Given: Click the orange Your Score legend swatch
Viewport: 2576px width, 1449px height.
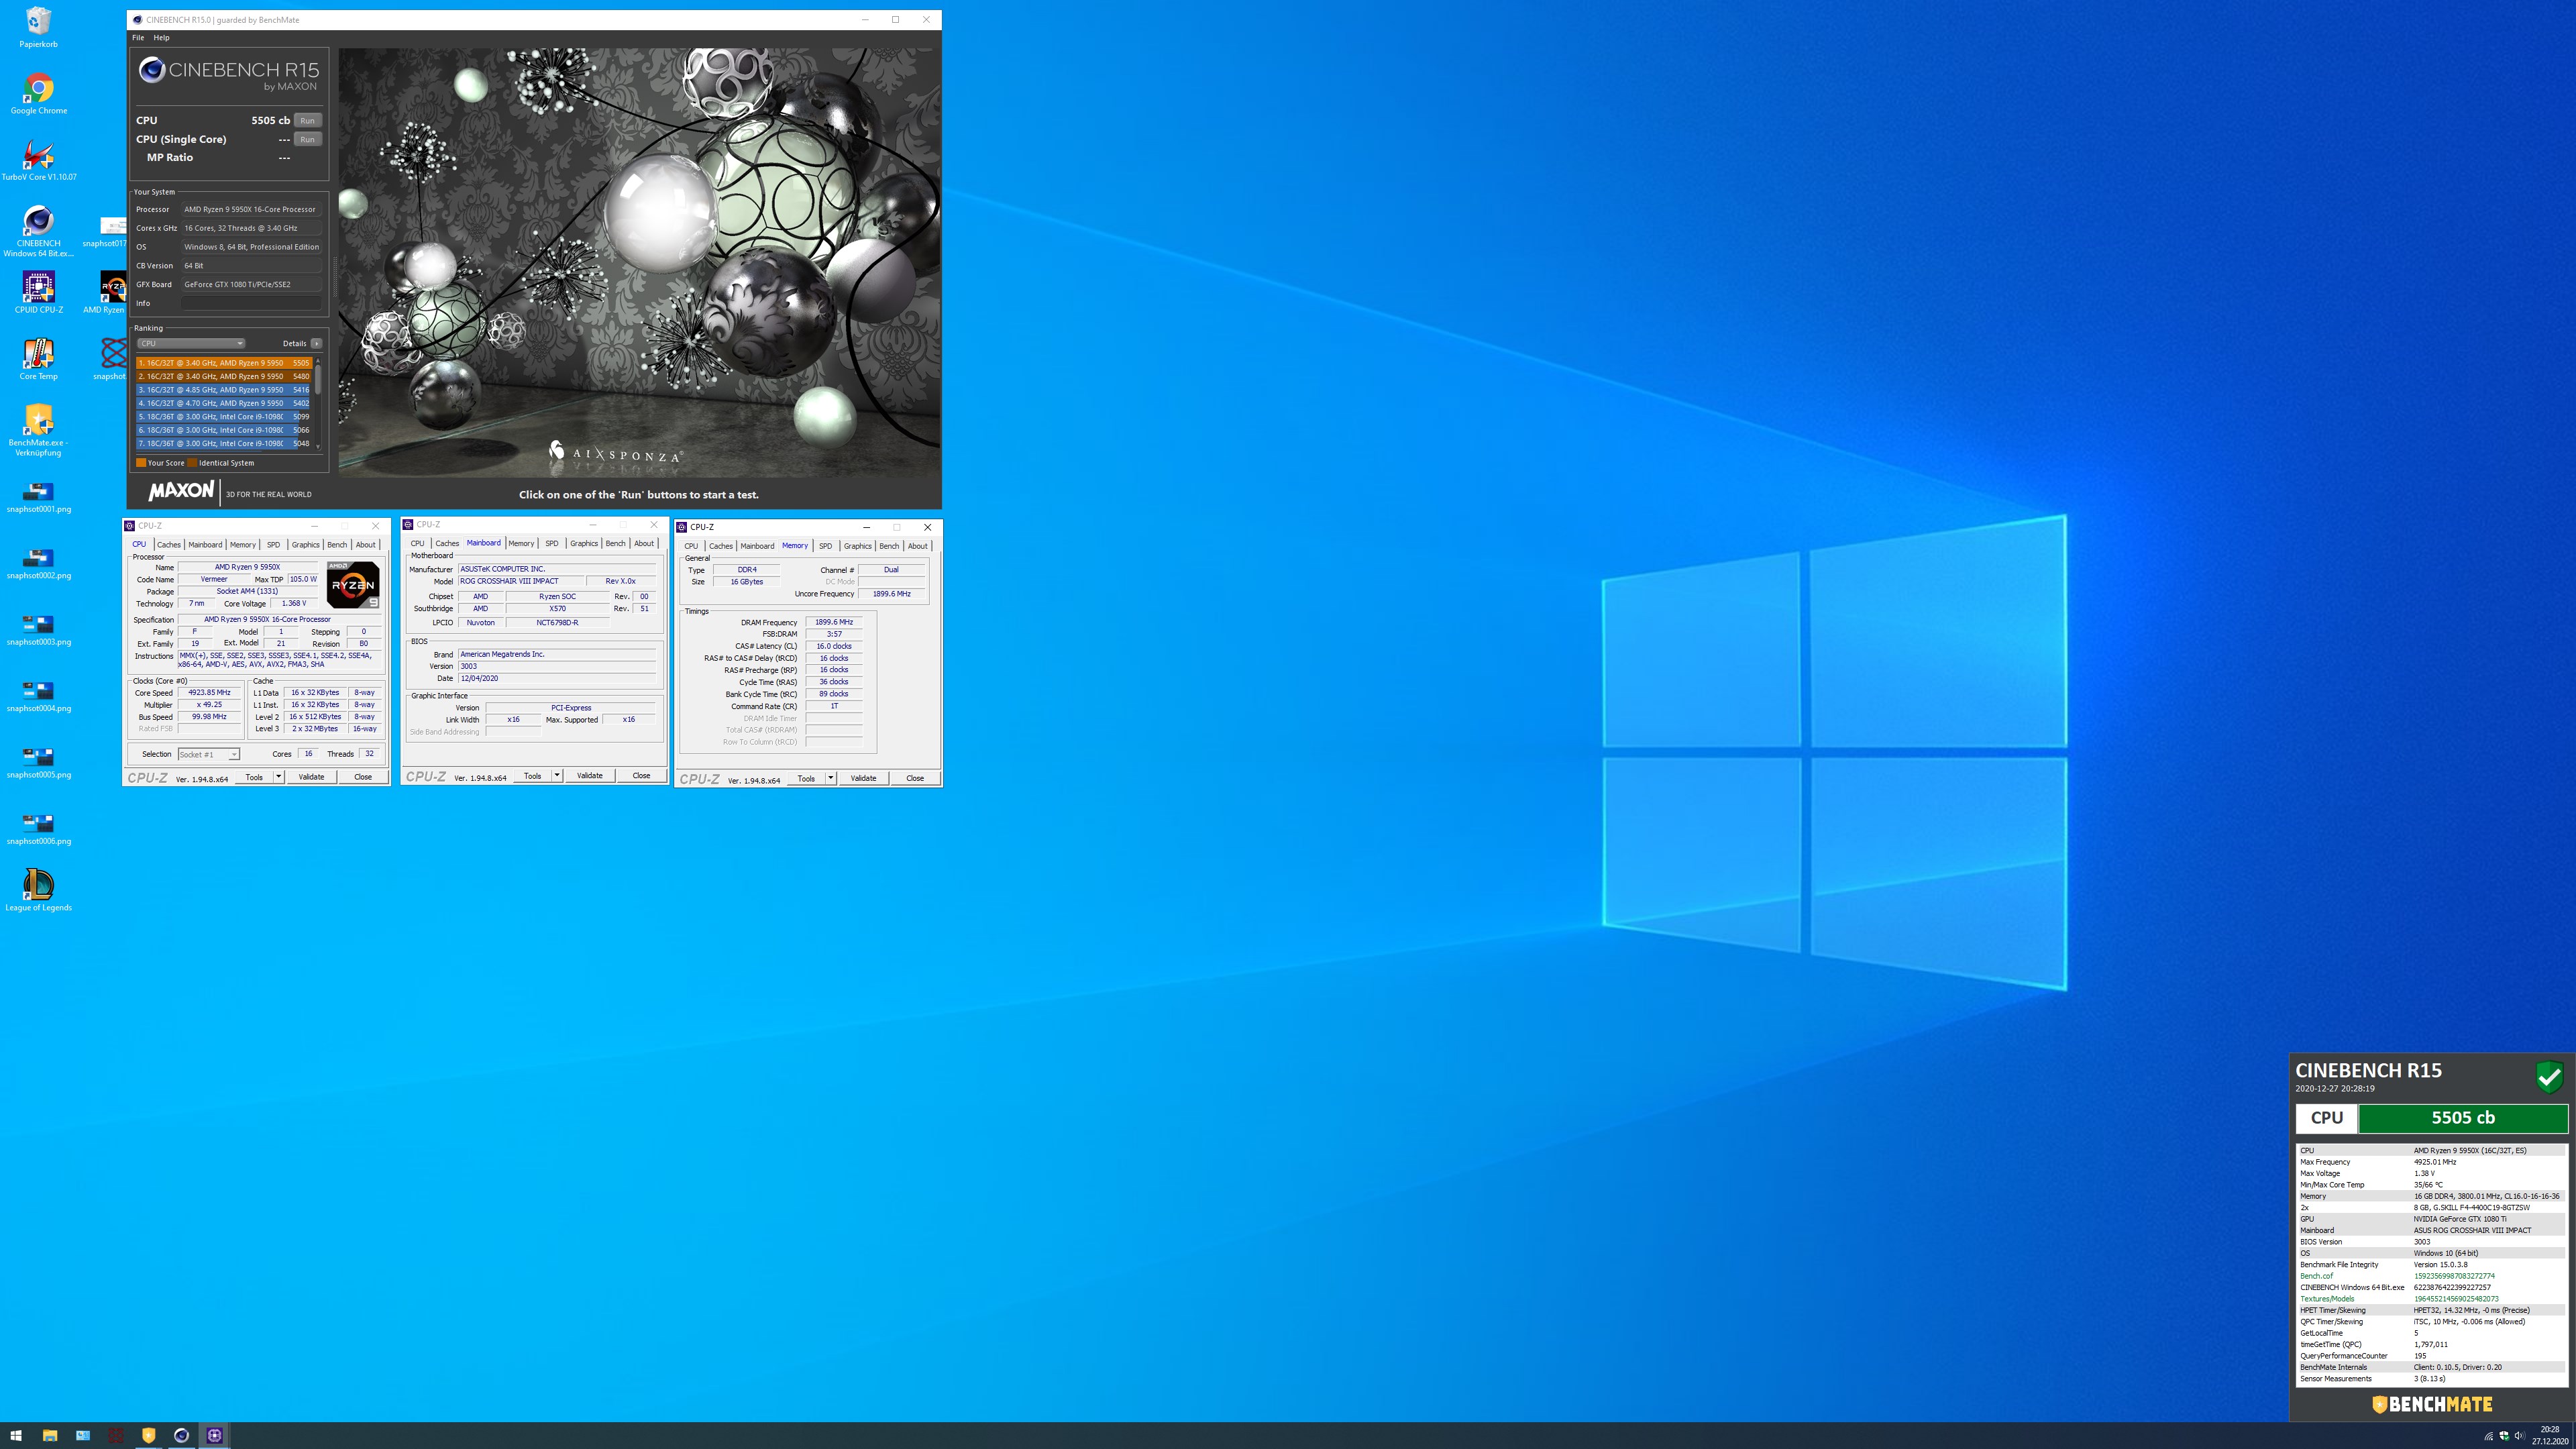Looking at the screenshot, I should tap(141, 463).
